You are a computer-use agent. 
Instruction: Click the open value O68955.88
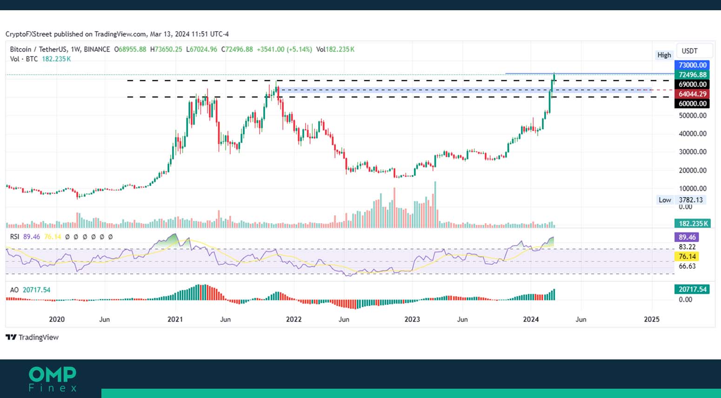coord(130,49)
